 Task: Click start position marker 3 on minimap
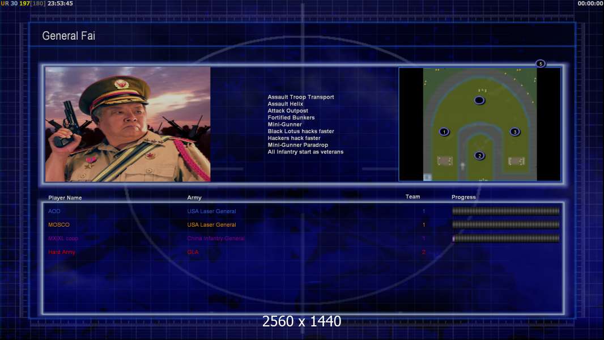[515, 131]
